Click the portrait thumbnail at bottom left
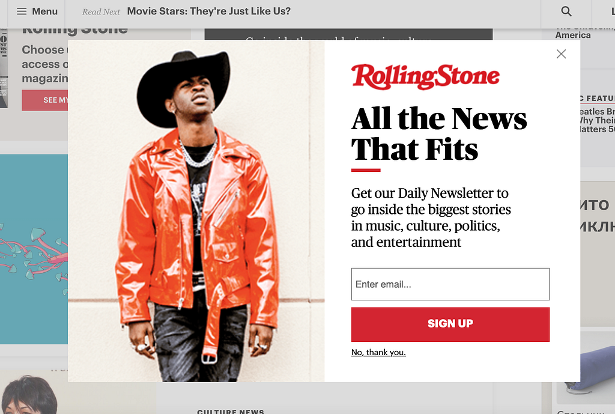The height and width of the screenshot is (414, 615). (x=29, y=394)
